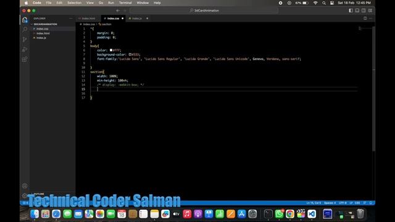Open Safari from the Dock
Screen dimensions: 395x222
pos(56,214)
